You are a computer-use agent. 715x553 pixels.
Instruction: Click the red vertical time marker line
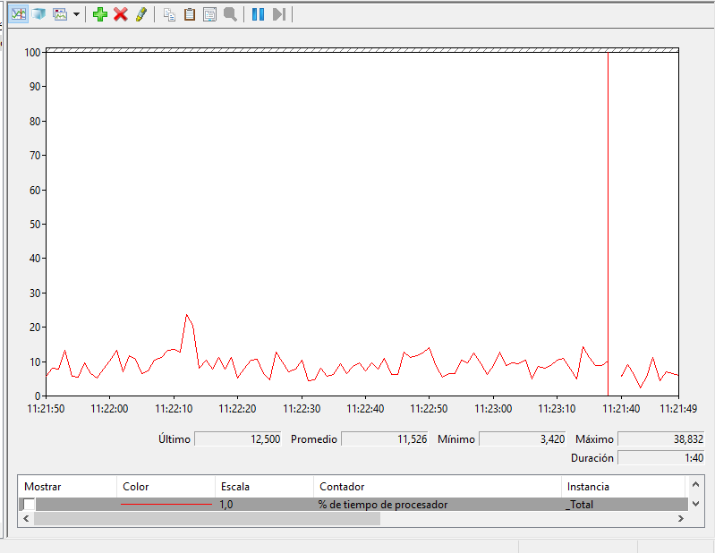(x=608, y=224)
